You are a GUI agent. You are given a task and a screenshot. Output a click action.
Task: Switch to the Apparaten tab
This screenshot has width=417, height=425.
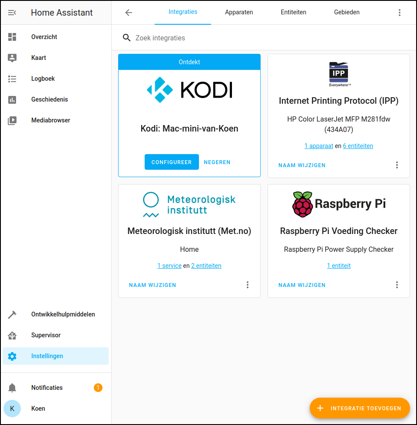coord(239,12)
